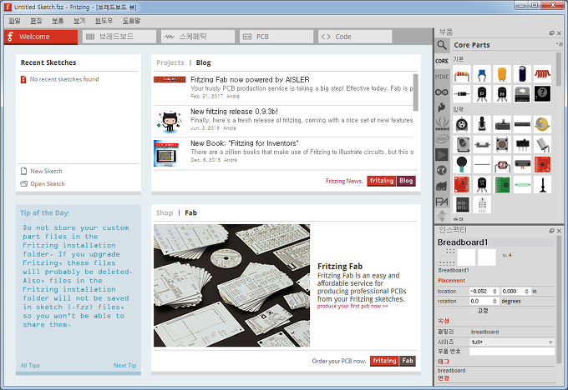568x390 pixels.
Task: Open the 편집 menu
Action: [36, 21]
